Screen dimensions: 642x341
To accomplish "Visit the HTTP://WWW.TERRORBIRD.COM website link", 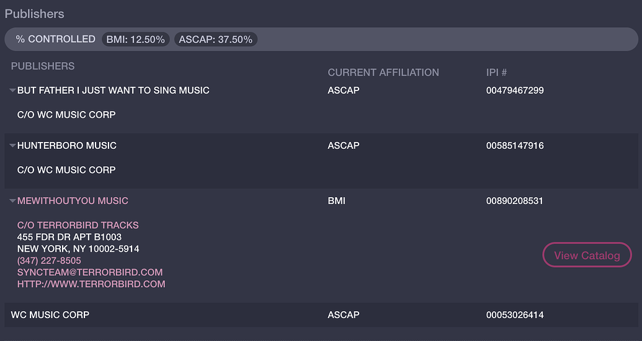I will (x=91, y=285).
